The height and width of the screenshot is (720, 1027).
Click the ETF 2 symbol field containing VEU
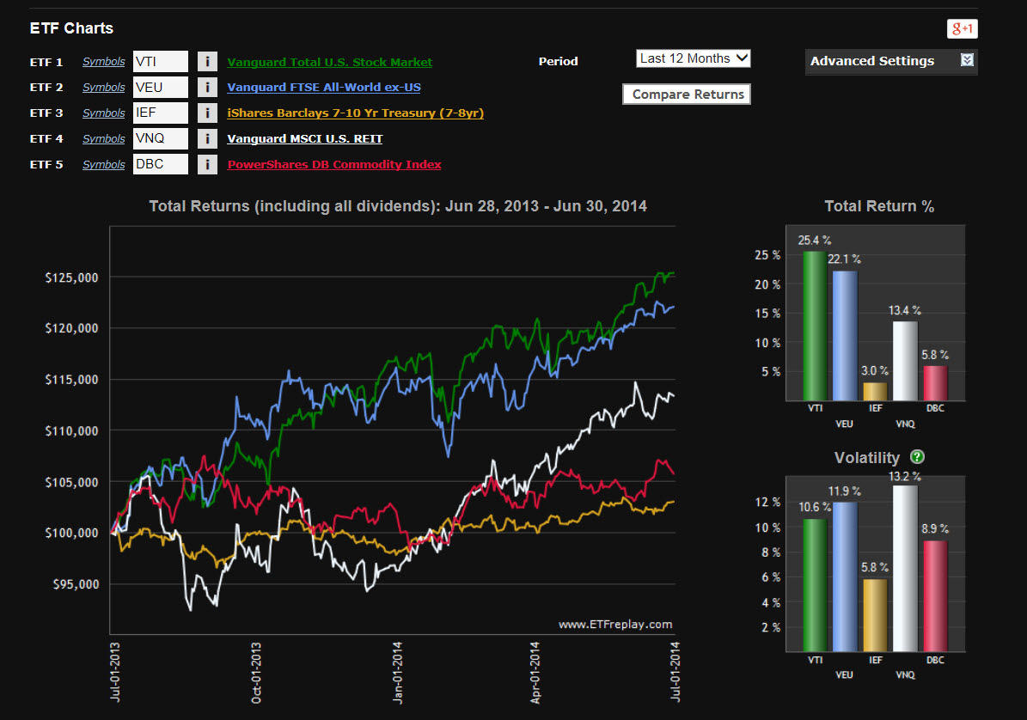(x=160, y=88)
